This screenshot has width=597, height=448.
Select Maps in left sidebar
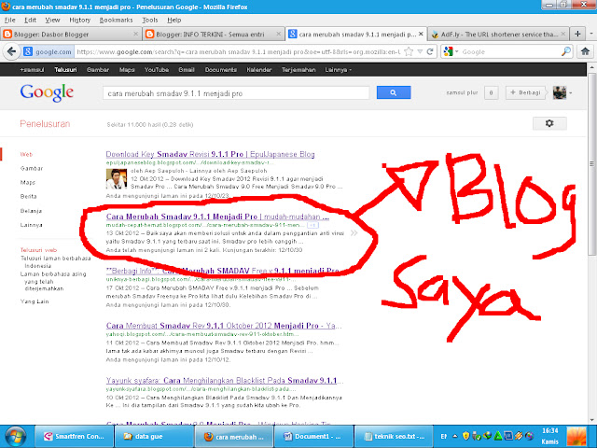point(27,183)
